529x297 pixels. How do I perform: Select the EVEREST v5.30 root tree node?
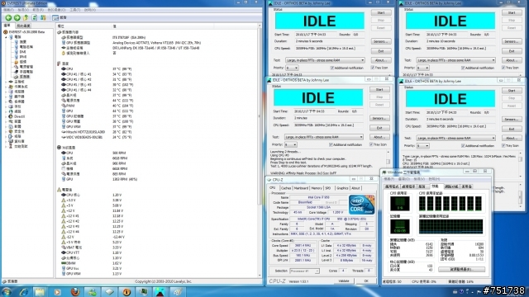tap(24, 32)
